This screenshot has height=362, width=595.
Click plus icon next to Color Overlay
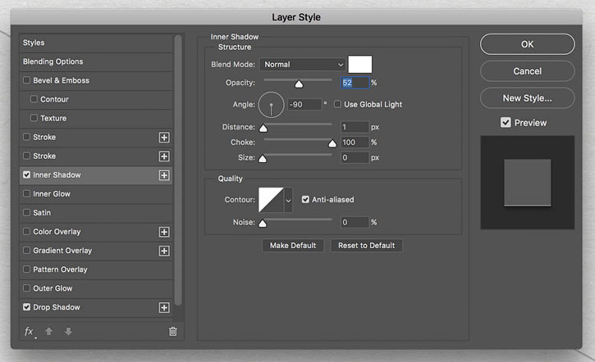[x=164, y=232]
